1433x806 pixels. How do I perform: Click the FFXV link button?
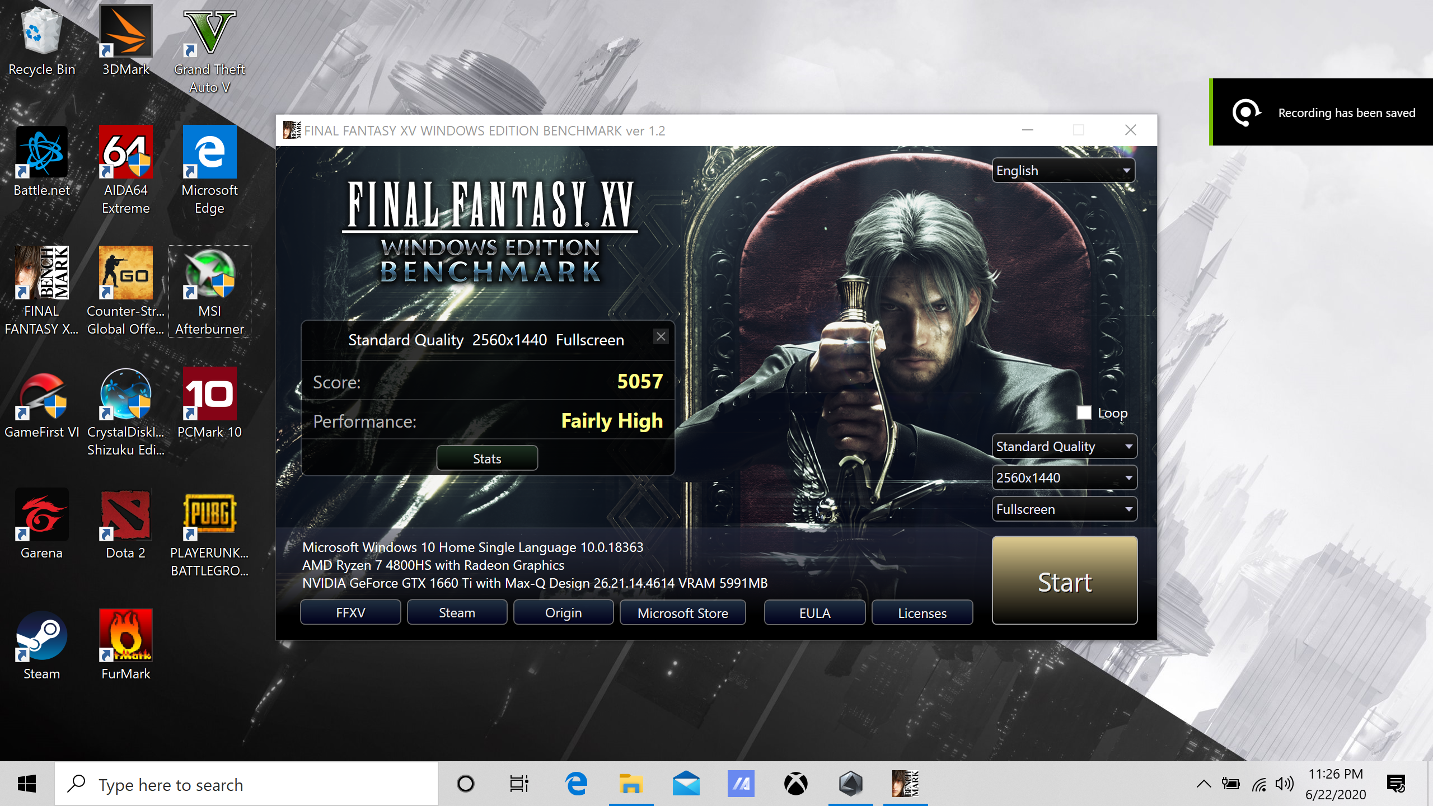pyautogui.click(x=350, y=612)
